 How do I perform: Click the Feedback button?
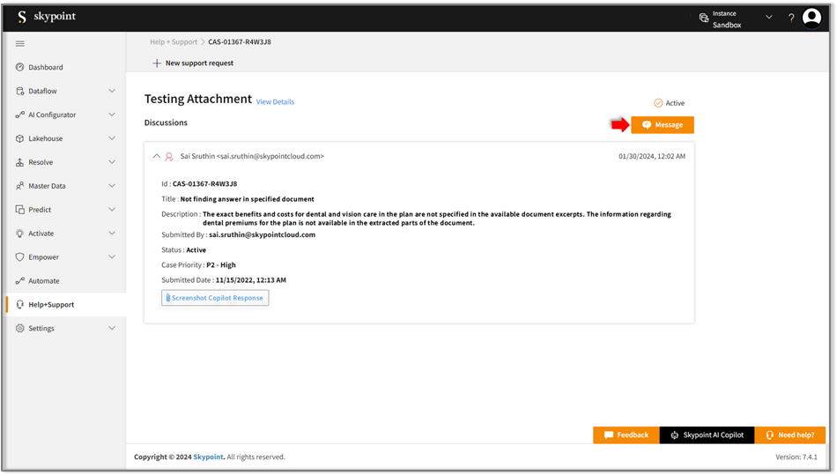coord(626,435)
